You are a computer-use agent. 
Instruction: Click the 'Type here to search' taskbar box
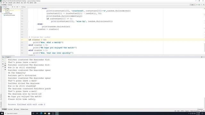(x=18, y=113)
